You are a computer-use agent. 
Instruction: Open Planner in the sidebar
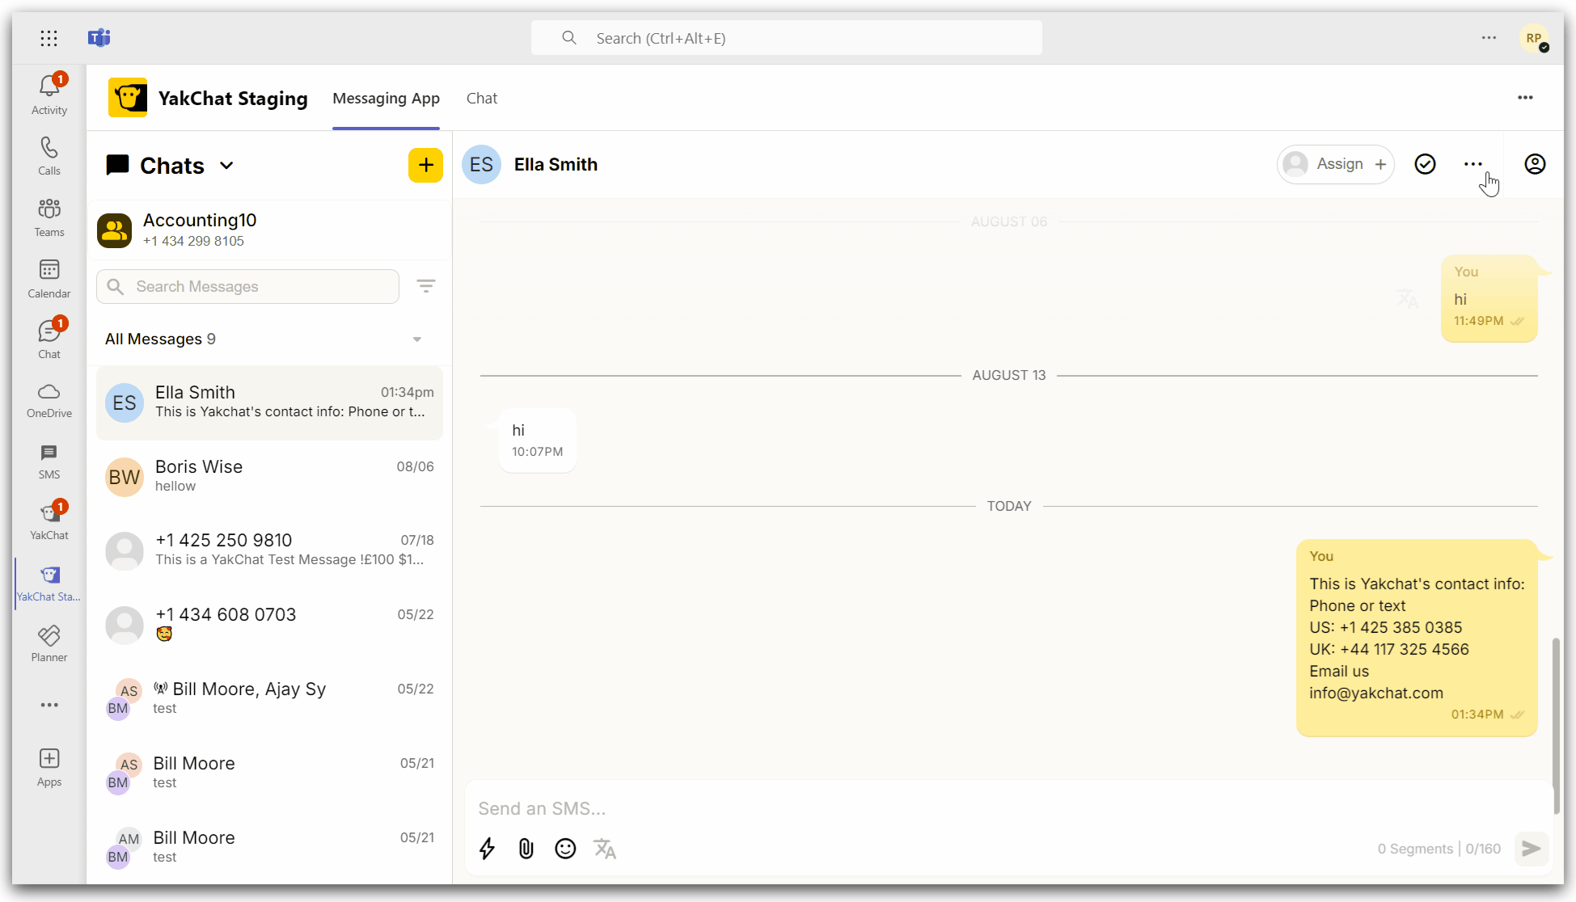pyautogui.click(x=49, y=644)
